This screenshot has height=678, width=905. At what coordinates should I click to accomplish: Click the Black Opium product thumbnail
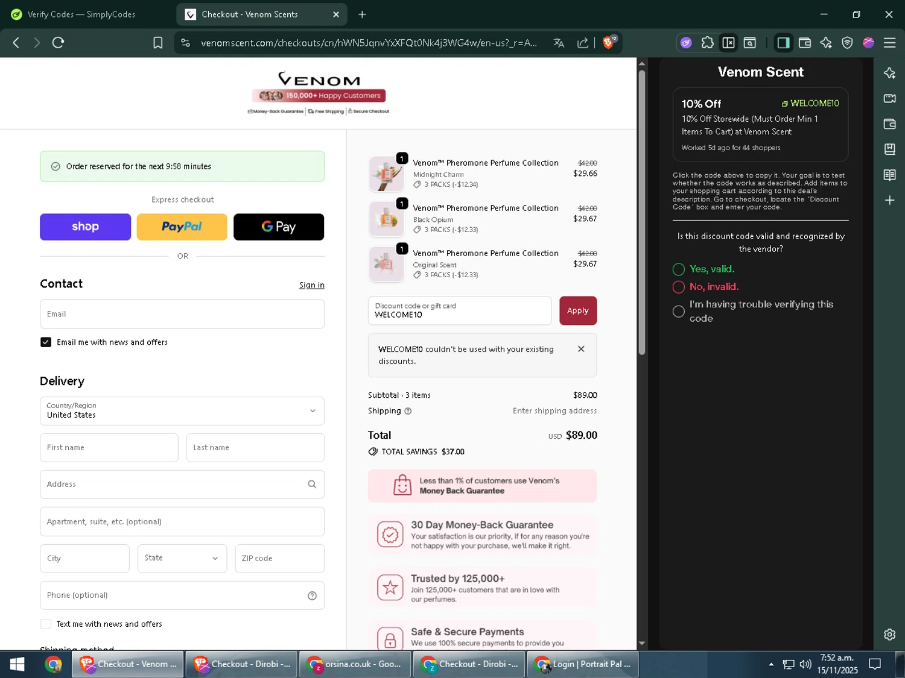386,219
